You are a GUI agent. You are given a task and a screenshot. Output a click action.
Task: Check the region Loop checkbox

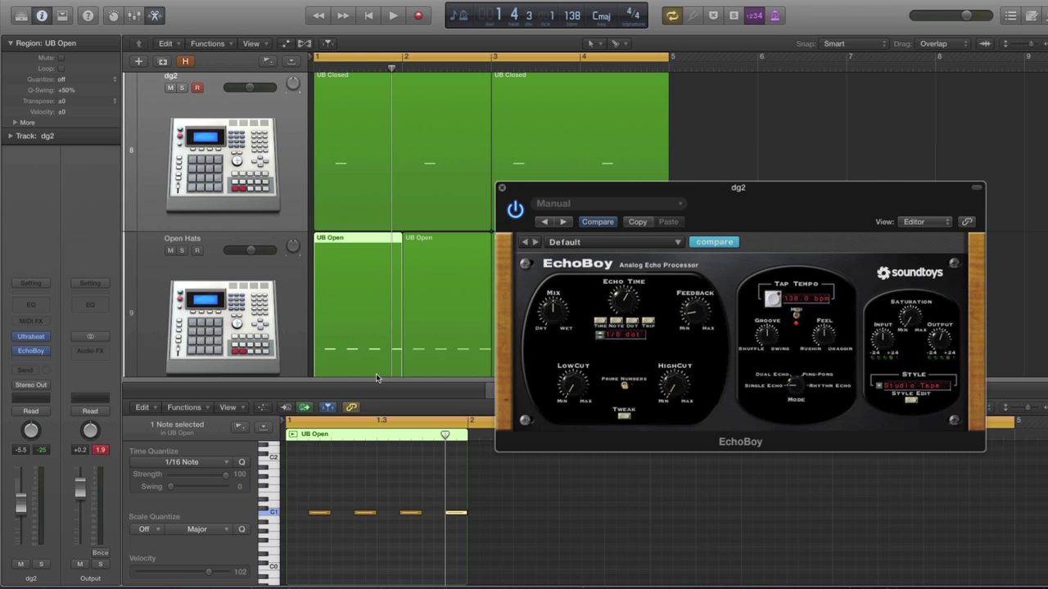point(61,69)
